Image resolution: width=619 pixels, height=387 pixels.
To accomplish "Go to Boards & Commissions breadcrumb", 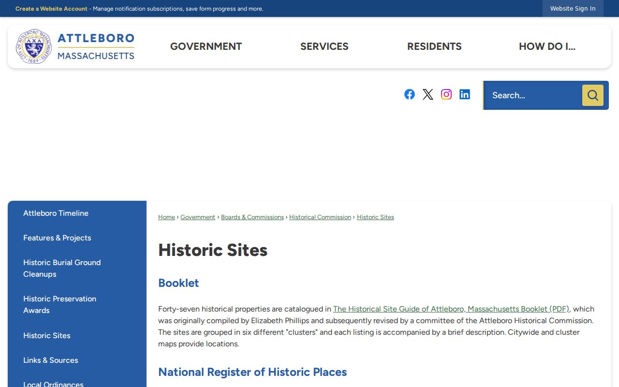I will (x=252, y=217).
